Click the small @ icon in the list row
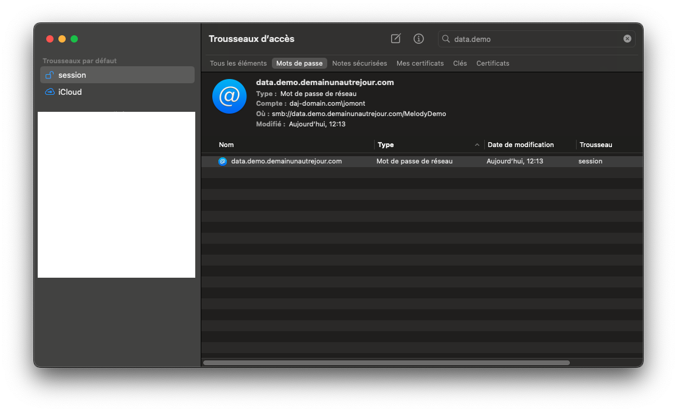Image resolution: width=677 pixels, height=412 pixels. 223,162
